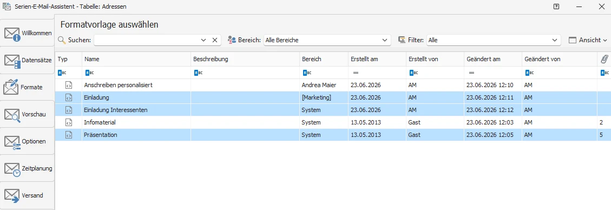The image size is (611, 210).
Task: Click the file icon for 'Einladung Interessenten'
Action: (69, 110)
